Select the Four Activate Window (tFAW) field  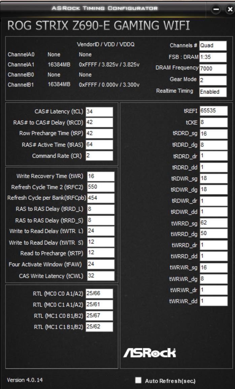pyautogui.click(x=101, y=264)
